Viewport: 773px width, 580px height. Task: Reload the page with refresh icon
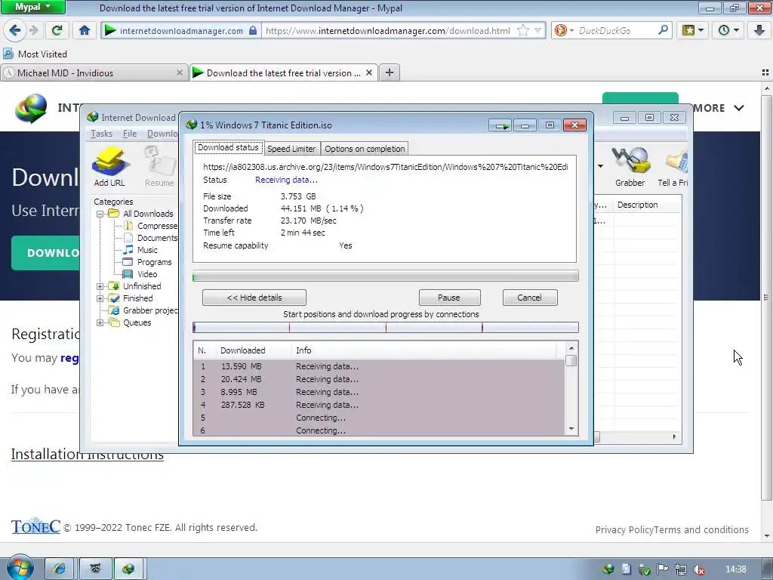coord(57,30)
